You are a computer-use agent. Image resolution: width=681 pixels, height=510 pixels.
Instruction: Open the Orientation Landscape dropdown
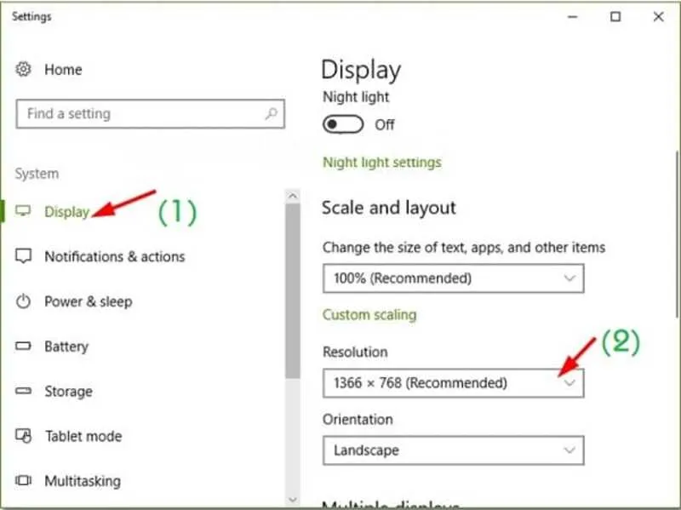pos(453,450)
